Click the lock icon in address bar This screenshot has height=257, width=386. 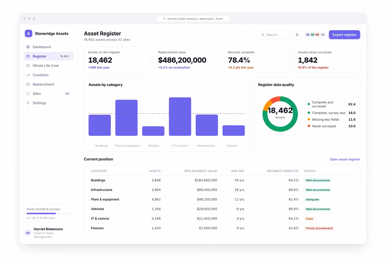click(x=164, y=19)
